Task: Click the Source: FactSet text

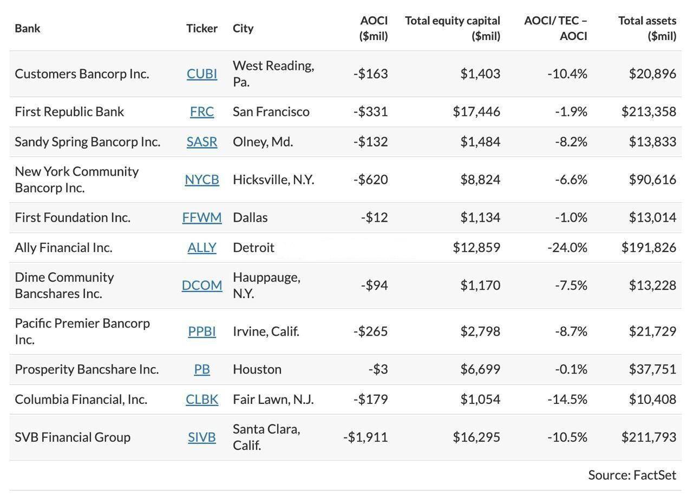Action: [632, 475]
